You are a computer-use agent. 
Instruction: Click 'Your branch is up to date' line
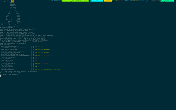(17, 29)
